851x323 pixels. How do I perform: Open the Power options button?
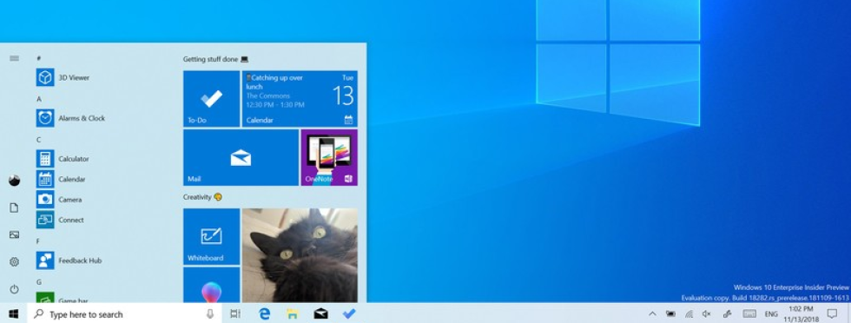[14, 289]
